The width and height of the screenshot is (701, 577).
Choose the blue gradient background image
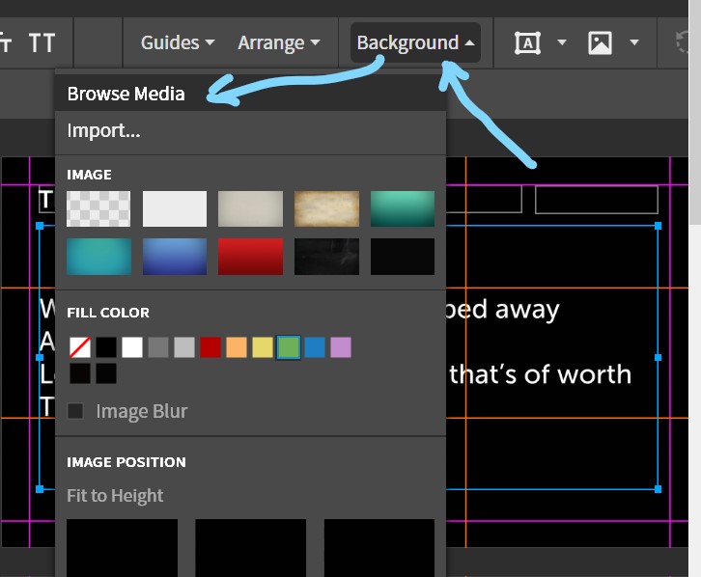175,257
